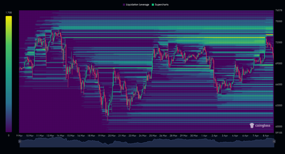Click the 10 Mar date label
This screenshot has width=285, height=154.
pos(30,136)
